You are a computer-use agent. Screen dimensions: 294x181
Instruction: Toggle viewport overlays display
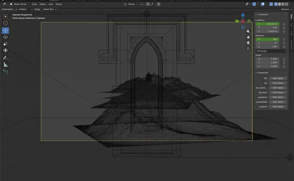(x=263, y=4)
